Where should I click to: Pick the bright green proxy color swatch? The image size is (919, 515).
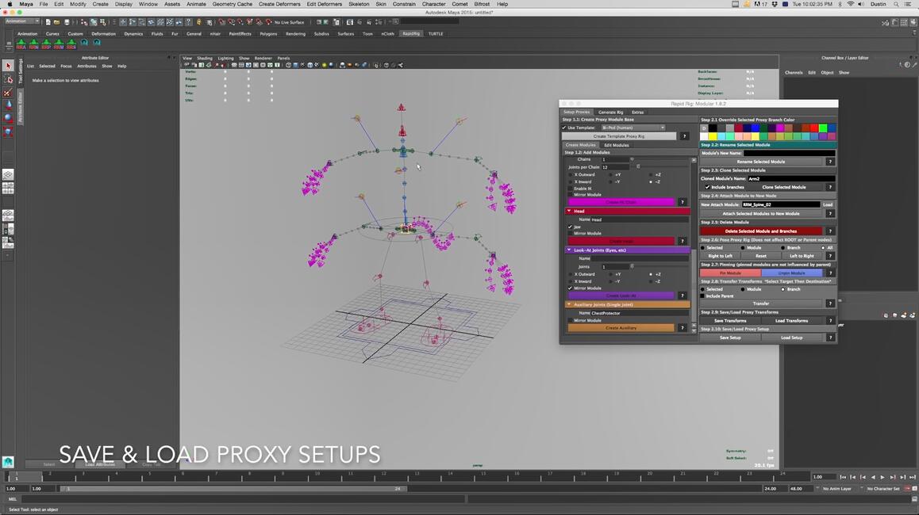[x=823, y=128]
